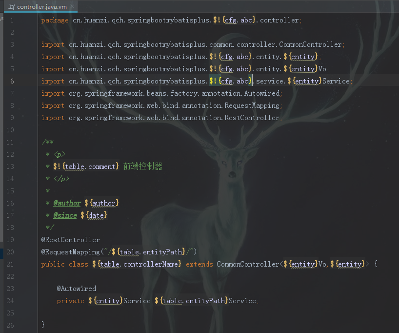
Task: Click '$!{cfg.abc}' on the package line
Action: [234, 20]
